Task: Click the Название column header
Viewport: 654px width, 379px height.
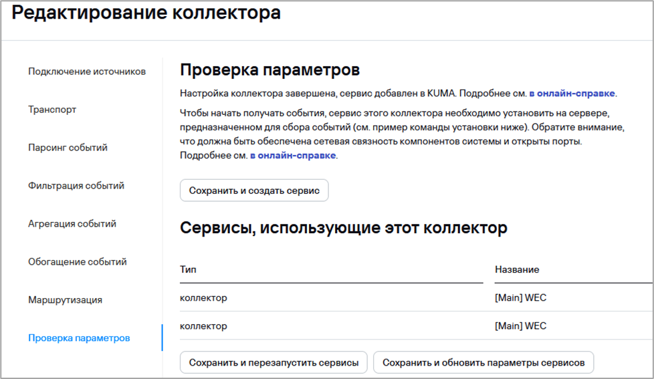Action: 517,269
